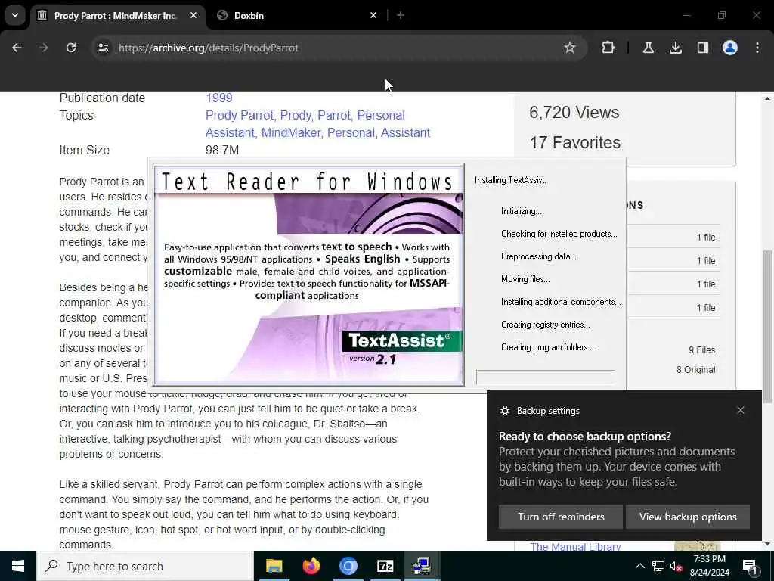Open the MindMaker topic link
This screenshot has height=581, width=774.
[x=293, y=132]
